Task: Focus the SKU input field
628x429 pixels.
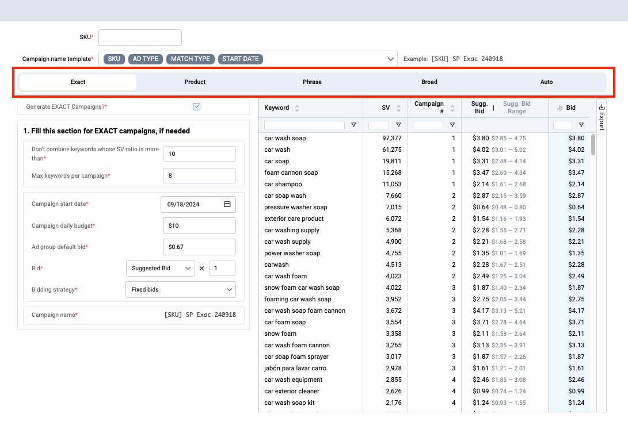Action: click(140, 37)
